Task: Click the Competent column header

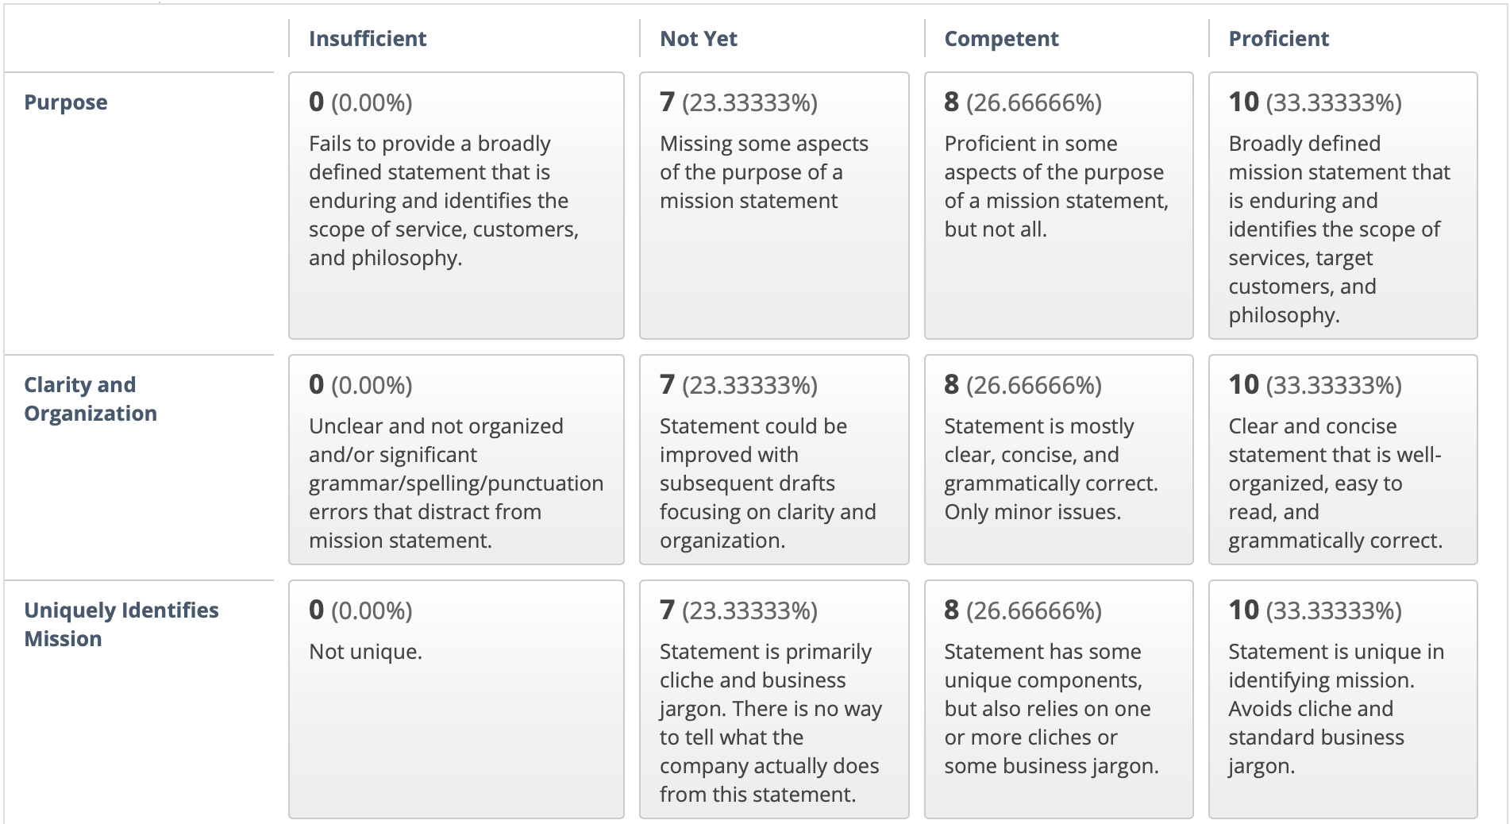Action: pyautogui.click(x=1001, y=38)
